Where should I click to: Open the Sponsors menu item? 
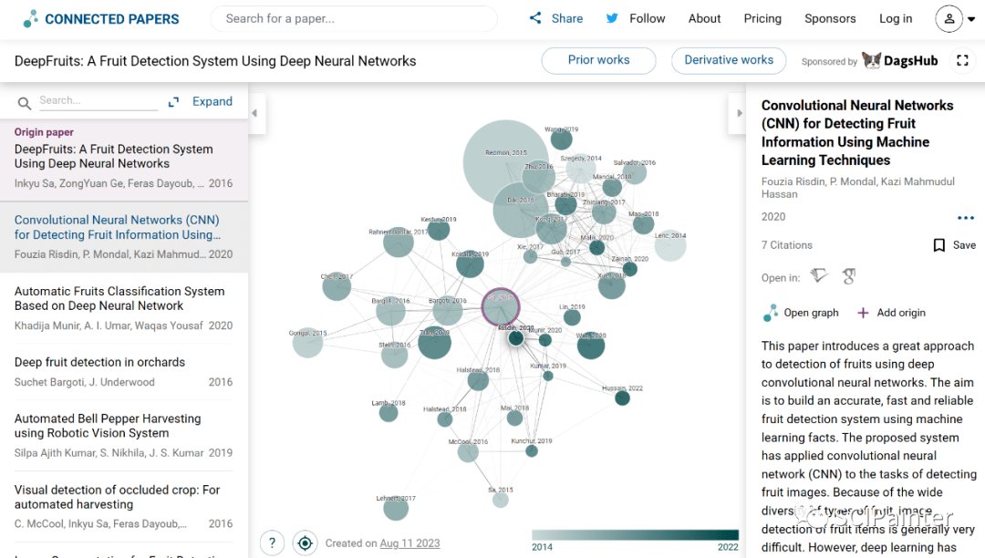pos(830,19)
